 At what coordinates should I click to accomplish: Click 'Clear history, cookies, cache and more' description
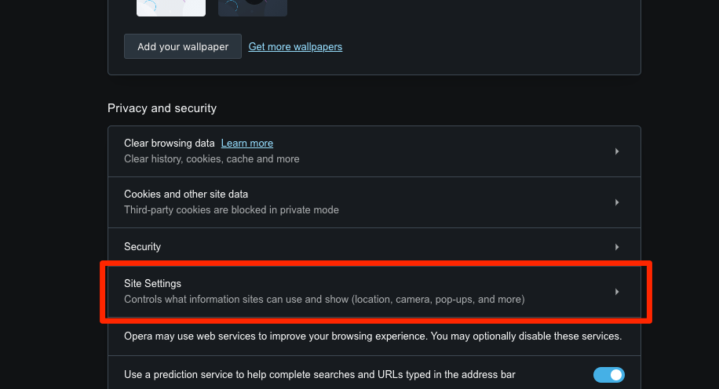click(212, 159)
